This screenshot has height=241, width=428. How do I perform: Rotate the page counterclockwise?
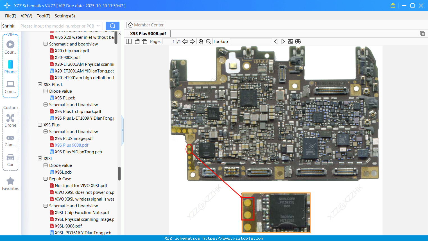pyautogui.click(x=137, y=42)
